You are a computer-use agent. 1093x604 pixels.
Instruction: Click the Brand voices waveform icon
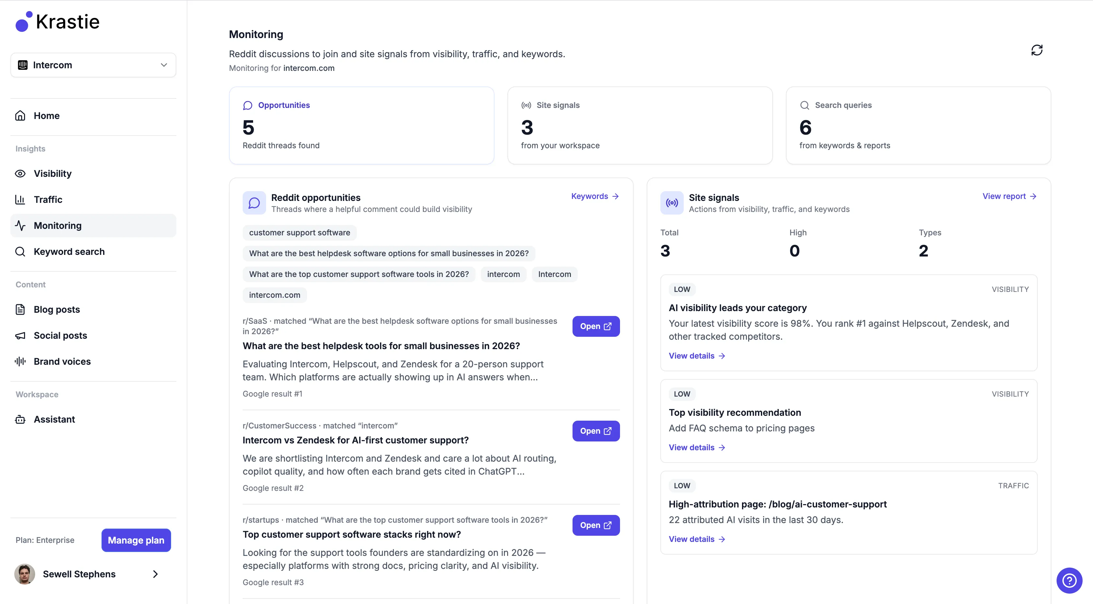coord(20,361)
